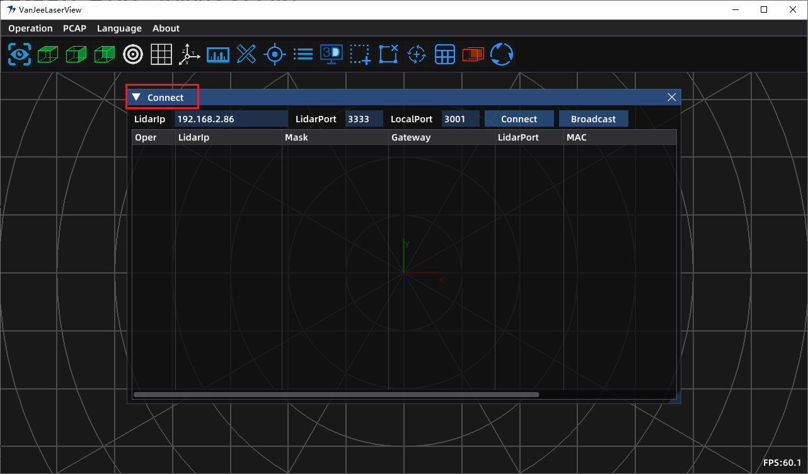Open the bulleted list icon
This screenshot has height=474, width=808.
303,54
